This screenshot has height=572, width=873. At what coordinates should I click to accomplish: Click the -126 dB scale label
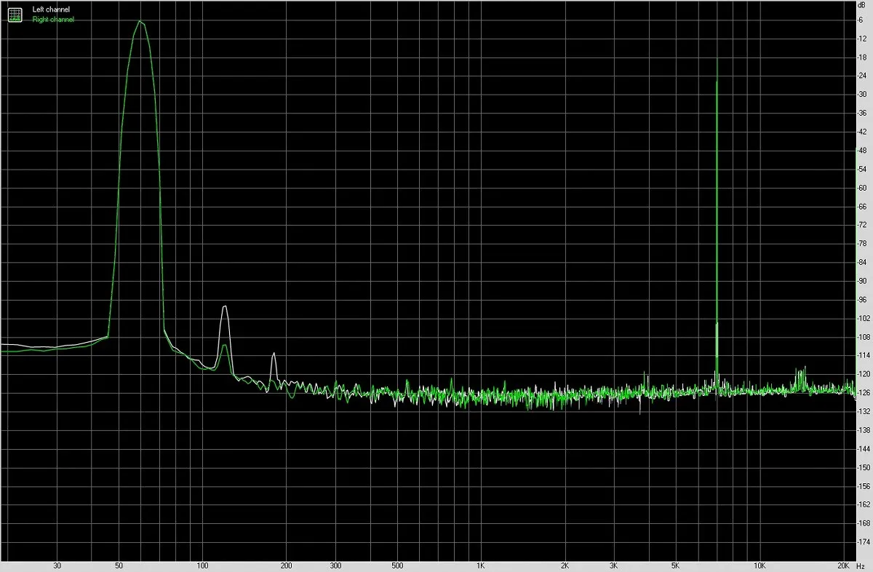pyautogui.click(x=863, y=393)
